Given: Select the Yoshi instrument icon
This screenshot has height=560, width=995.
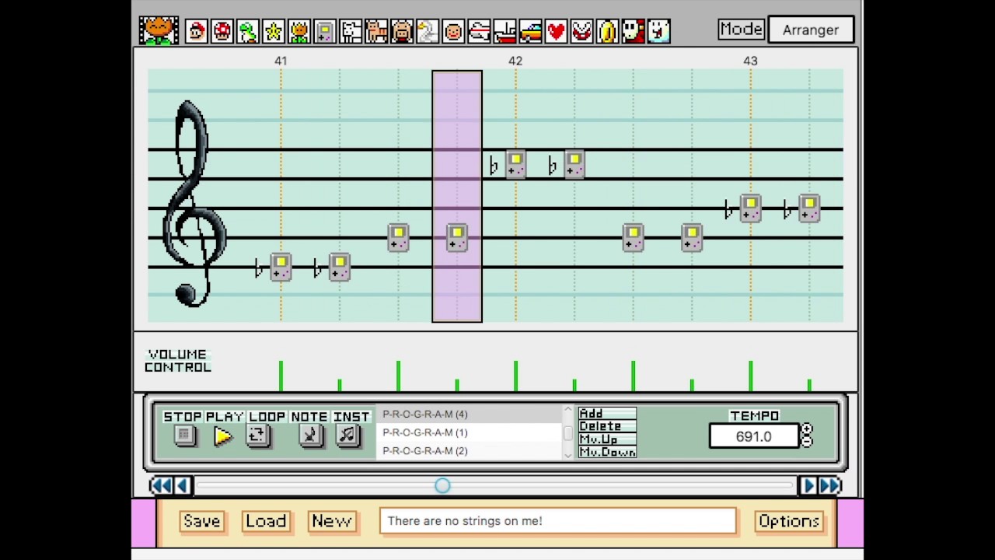Looking at the screenshot, I should tap(248, 31).
